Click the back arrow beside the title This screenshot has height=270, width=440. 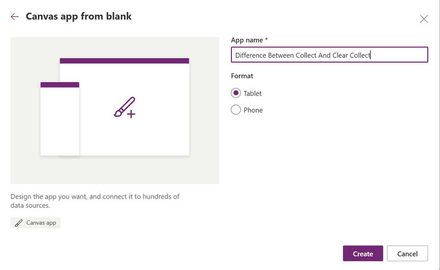pyautogui.click(x=14, y=17)
